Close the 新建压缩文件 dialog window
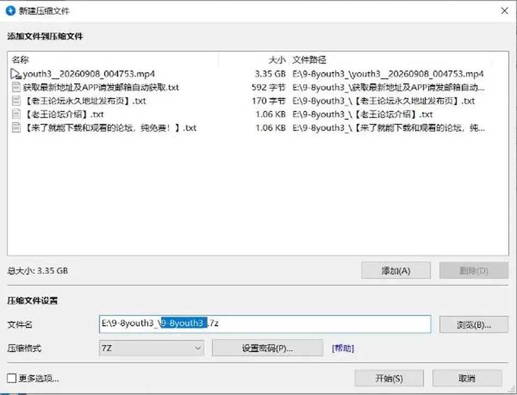This screenshot has height=395, width=517. pos(505,11)
